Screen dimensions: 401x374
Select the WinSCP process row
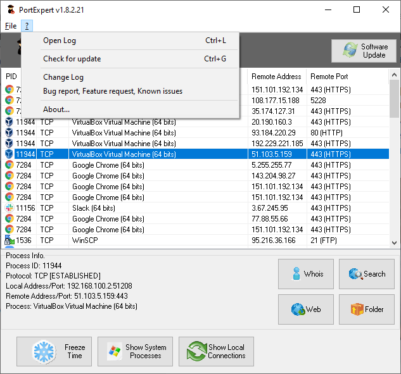pos(196,240)
